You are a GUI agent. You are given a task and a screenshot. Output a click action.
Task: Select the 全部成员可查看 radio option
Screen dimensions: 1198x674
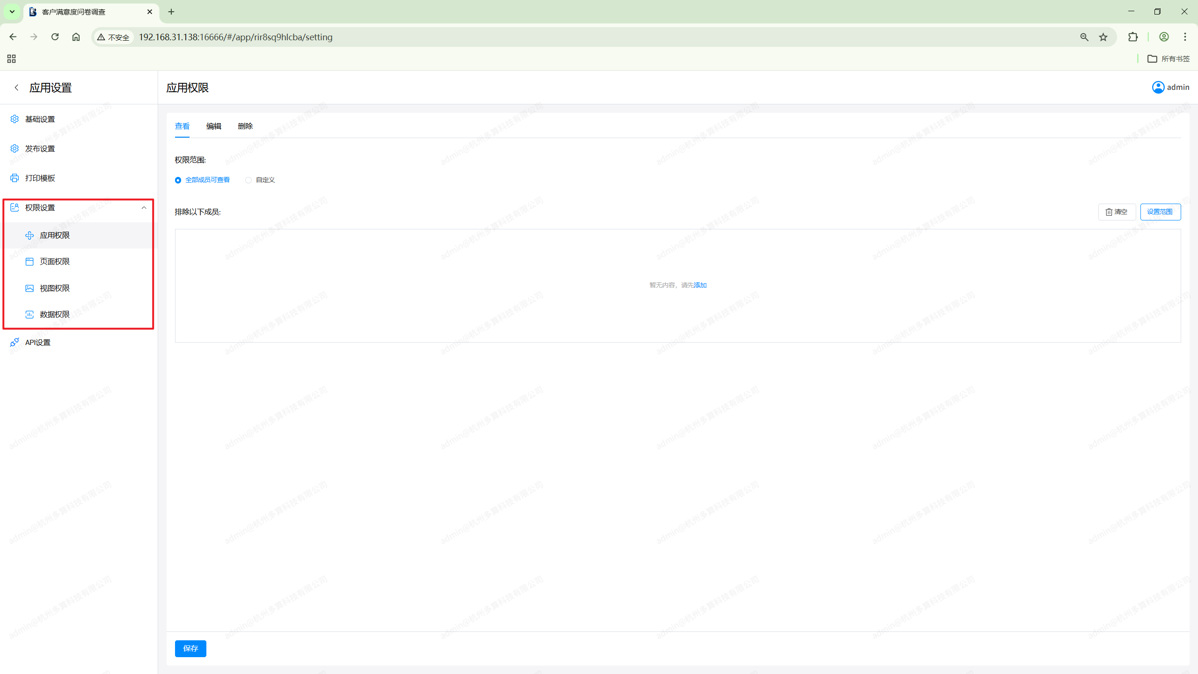click(x=178, y=180)
